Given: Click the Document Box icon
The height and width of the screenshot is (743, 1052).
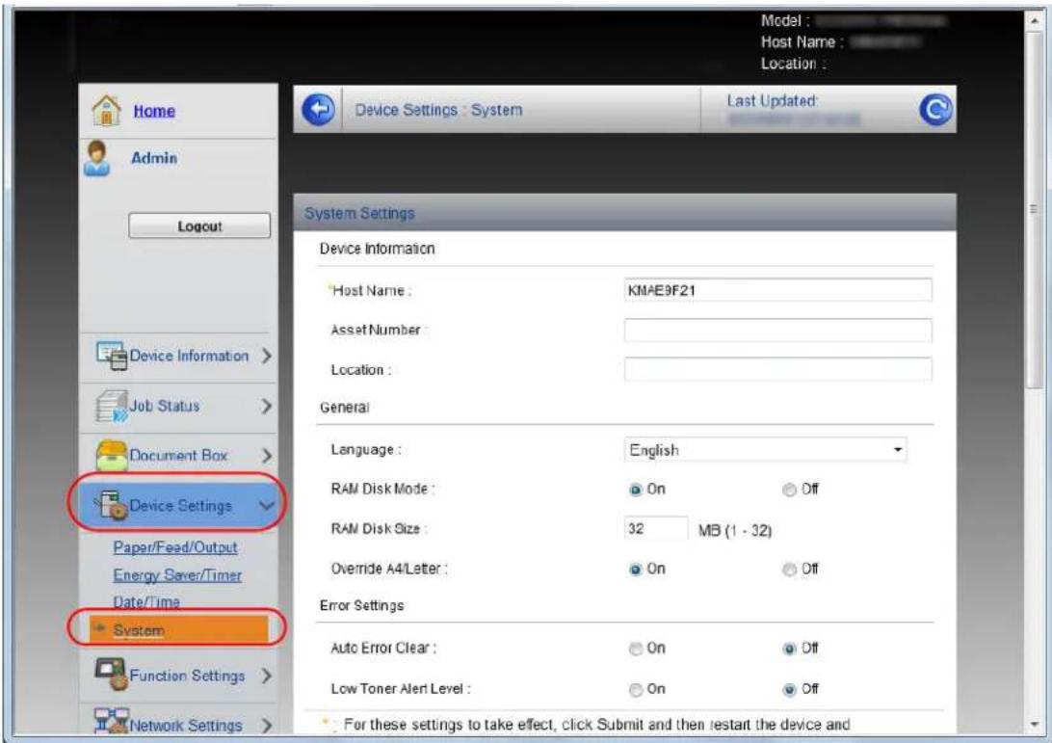Looking at the screenshot, I should (112, 456).
